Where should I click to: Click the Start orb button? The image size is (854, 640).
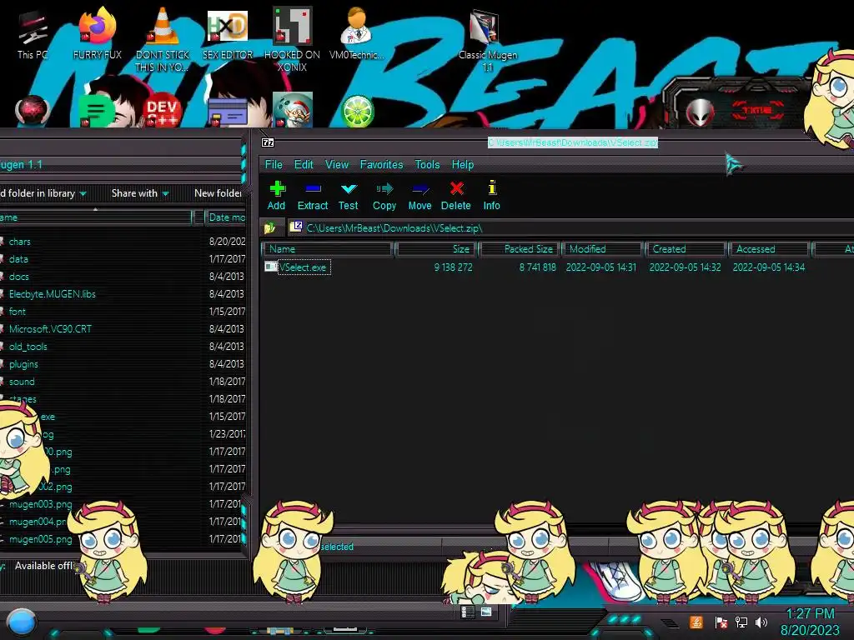tap(22, 622)
